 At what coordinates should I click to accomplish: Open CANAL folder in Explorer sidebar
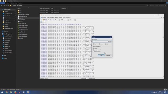click(6, 11)
